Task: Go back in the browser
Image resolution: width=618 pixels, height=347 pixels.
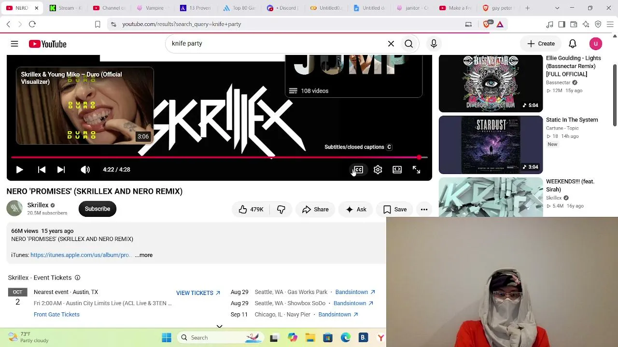Action: (9, 24)
